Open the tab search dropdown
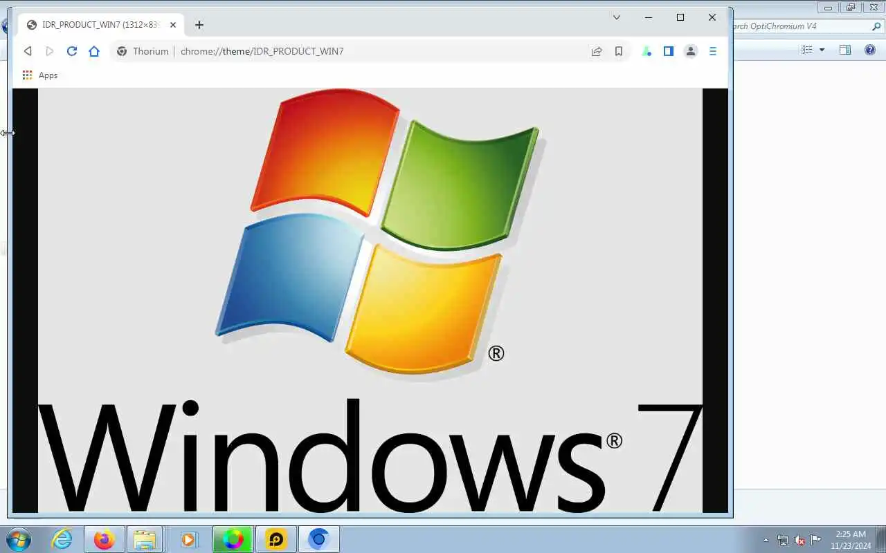Viewport: 886px width, 553px height. tap(617, 18)
